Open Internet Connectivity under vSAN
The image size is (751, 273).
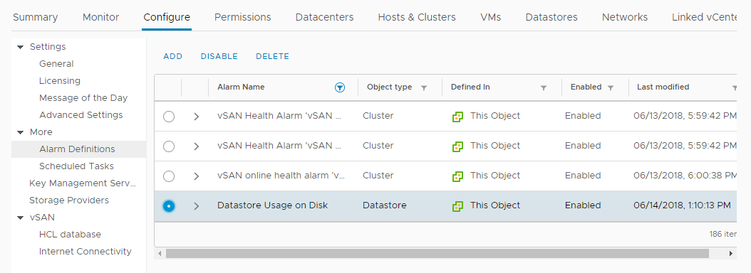click(x=86, y=252)
